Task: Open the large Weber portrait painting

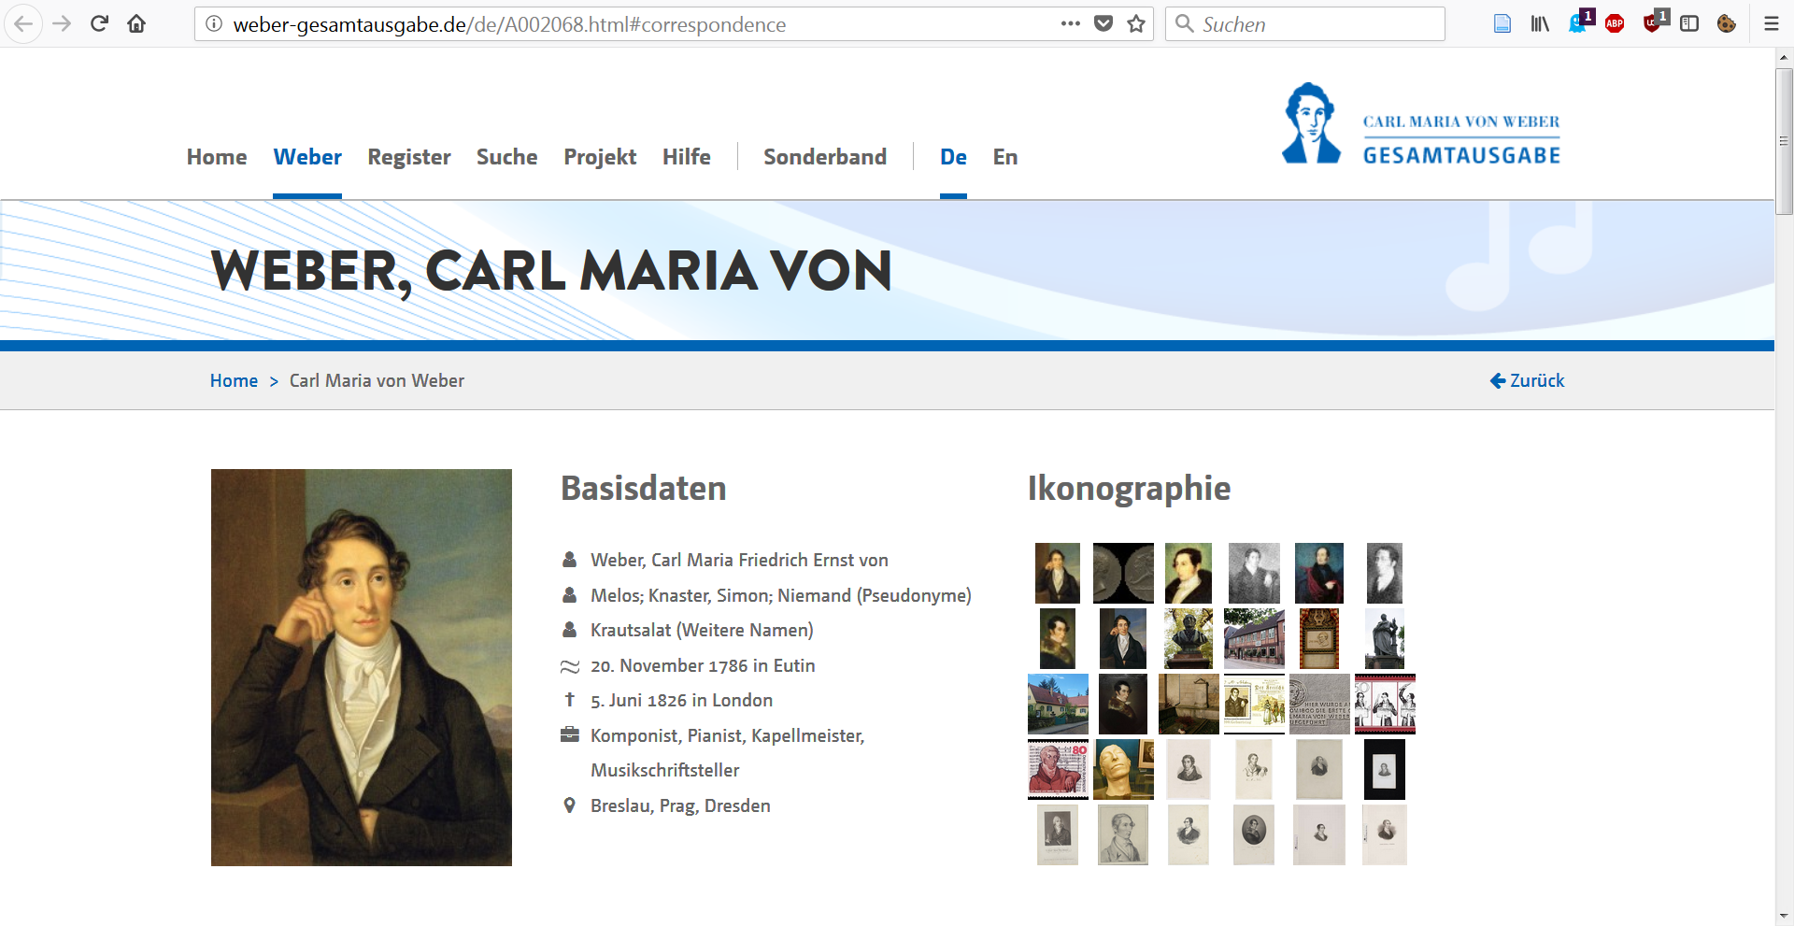Action: pos(362,667)
